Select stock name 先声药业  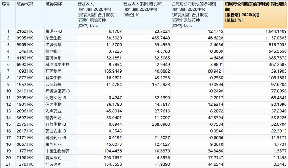pos(53,111)
